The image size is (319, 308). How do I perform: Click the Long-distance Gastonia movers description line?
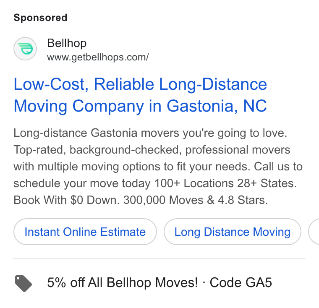click(x=150, y=133)
